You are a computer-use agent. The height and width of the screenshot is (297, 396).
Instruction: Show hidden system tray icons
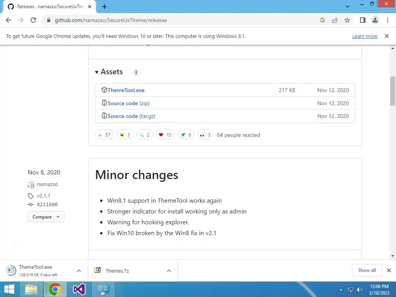[x=341, y=290]
